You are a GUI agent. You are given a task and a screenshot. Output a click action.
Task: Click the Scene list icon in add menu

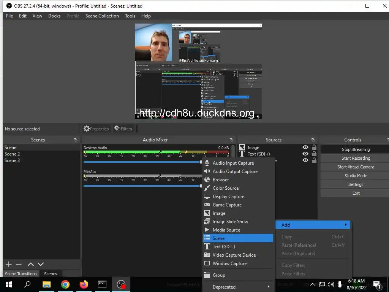coord(207,238)
